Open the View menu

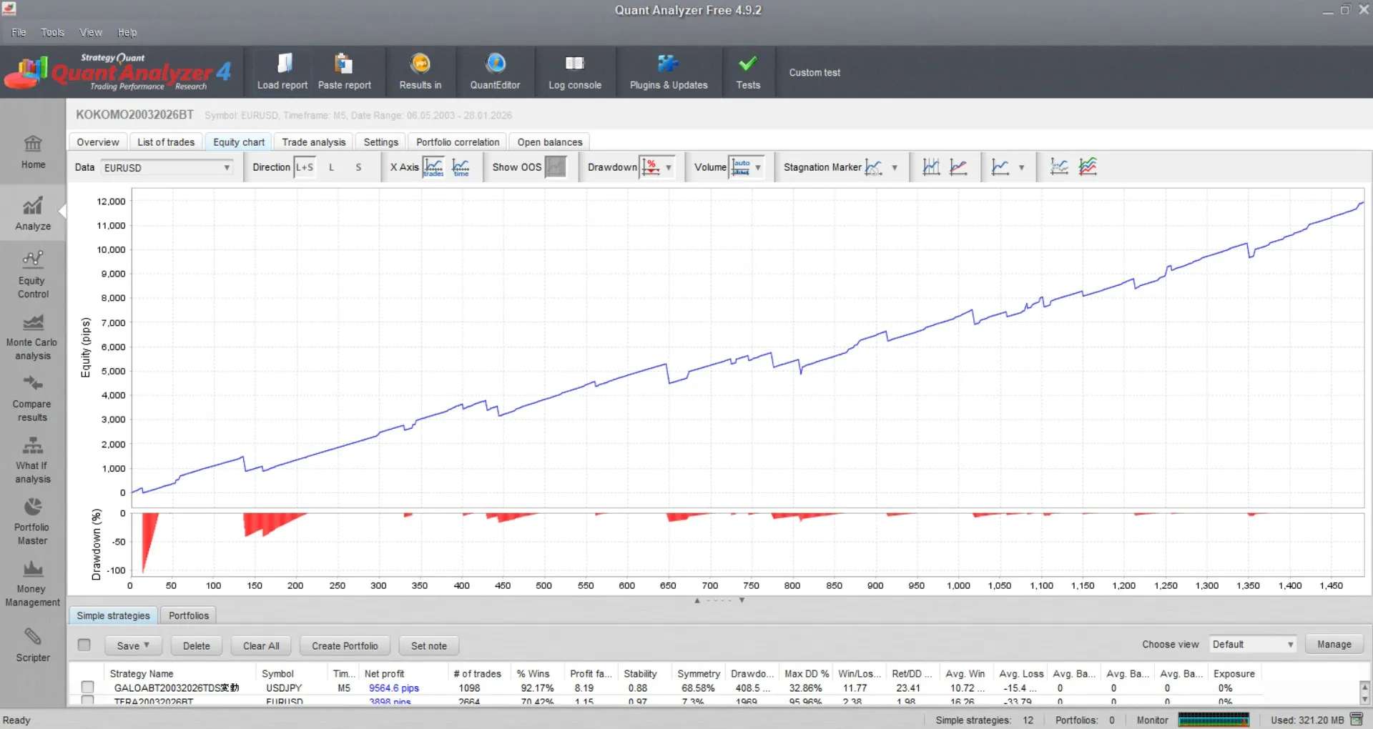(x=90, y=32)
